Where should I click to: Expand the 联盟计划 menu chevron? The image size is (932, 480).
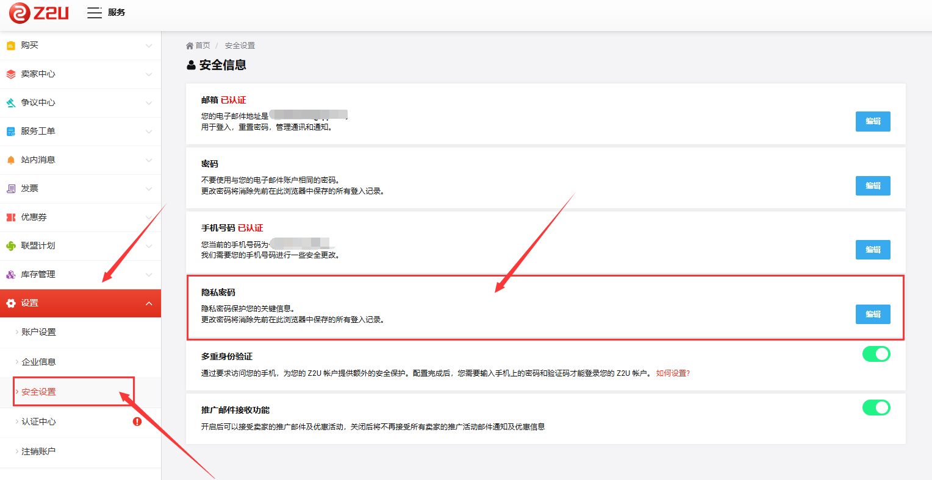(x=149, y=246)
